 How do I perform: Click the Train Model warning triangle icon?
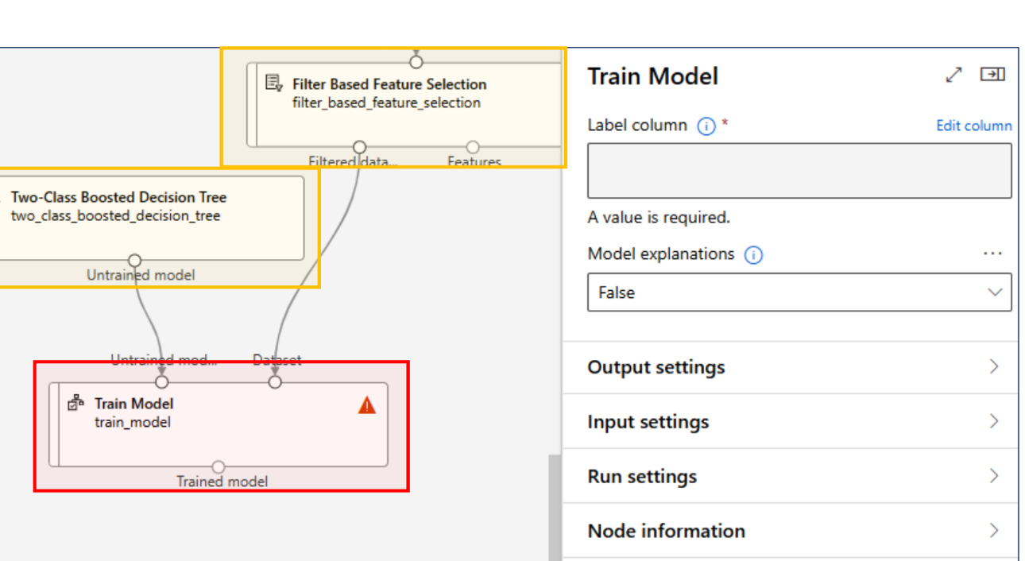tap(366, 405)
